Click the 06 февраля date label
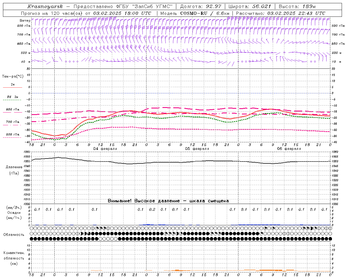 [289, 149]
